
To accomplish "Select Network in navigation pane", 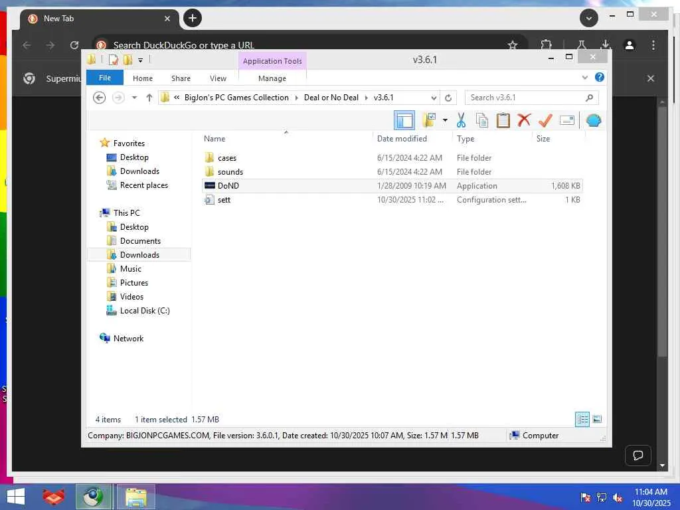I will (x=128, y=338).
